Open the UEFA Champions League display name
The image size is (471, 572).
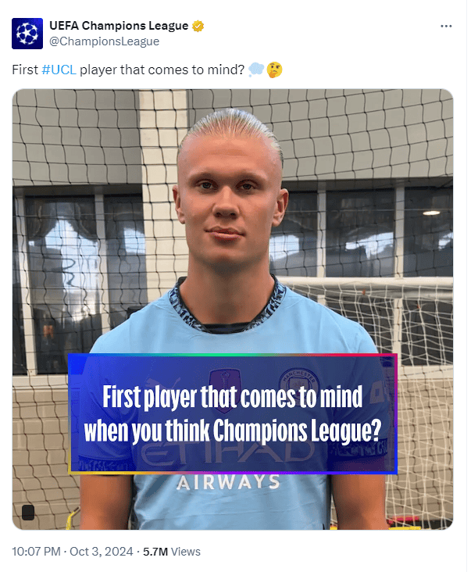click(119, 26)
